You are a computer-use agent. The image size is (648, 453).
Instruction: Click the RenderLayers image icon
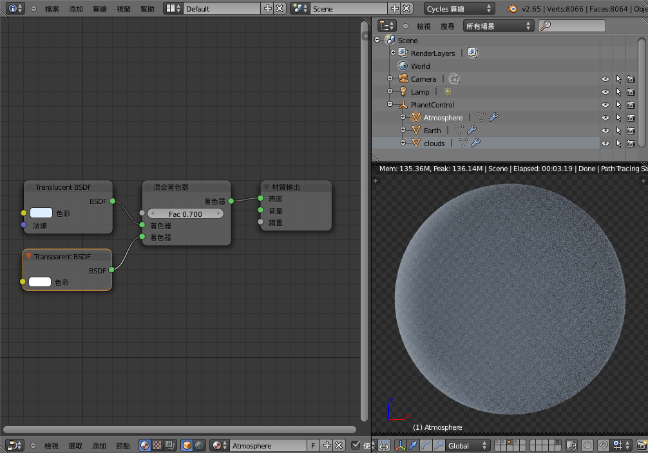tap(473, 53)
